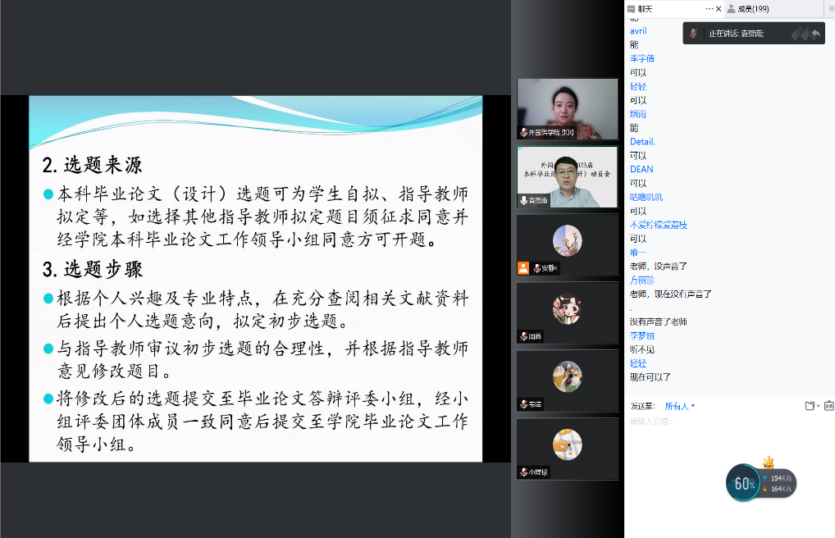Click the VIP crown icon on the speed widget
The image size is (835, 538).
pyautogui.click(x=768, y=463)
